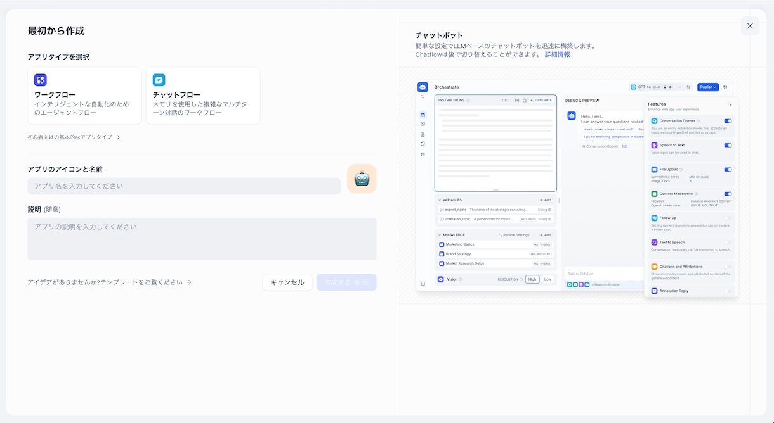Select the unrelated_topic variable row
Viewport: 774px width, 423px height.
(495, 219)
